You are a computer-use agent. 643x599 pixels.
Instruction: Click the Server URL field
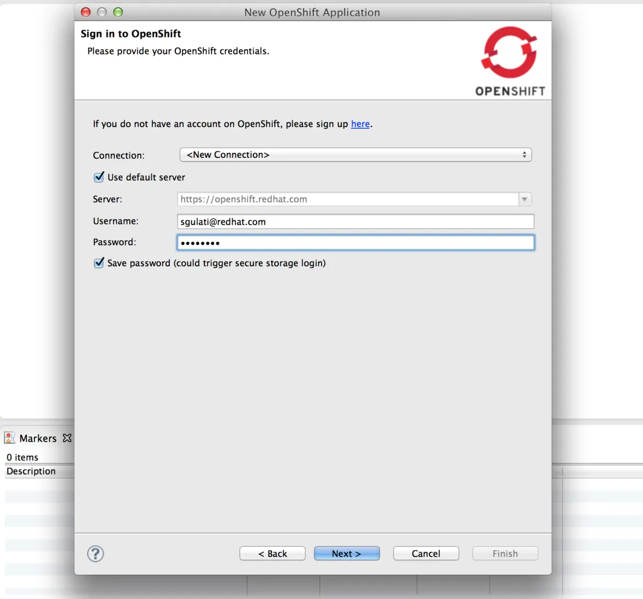(x=348, y=199)
